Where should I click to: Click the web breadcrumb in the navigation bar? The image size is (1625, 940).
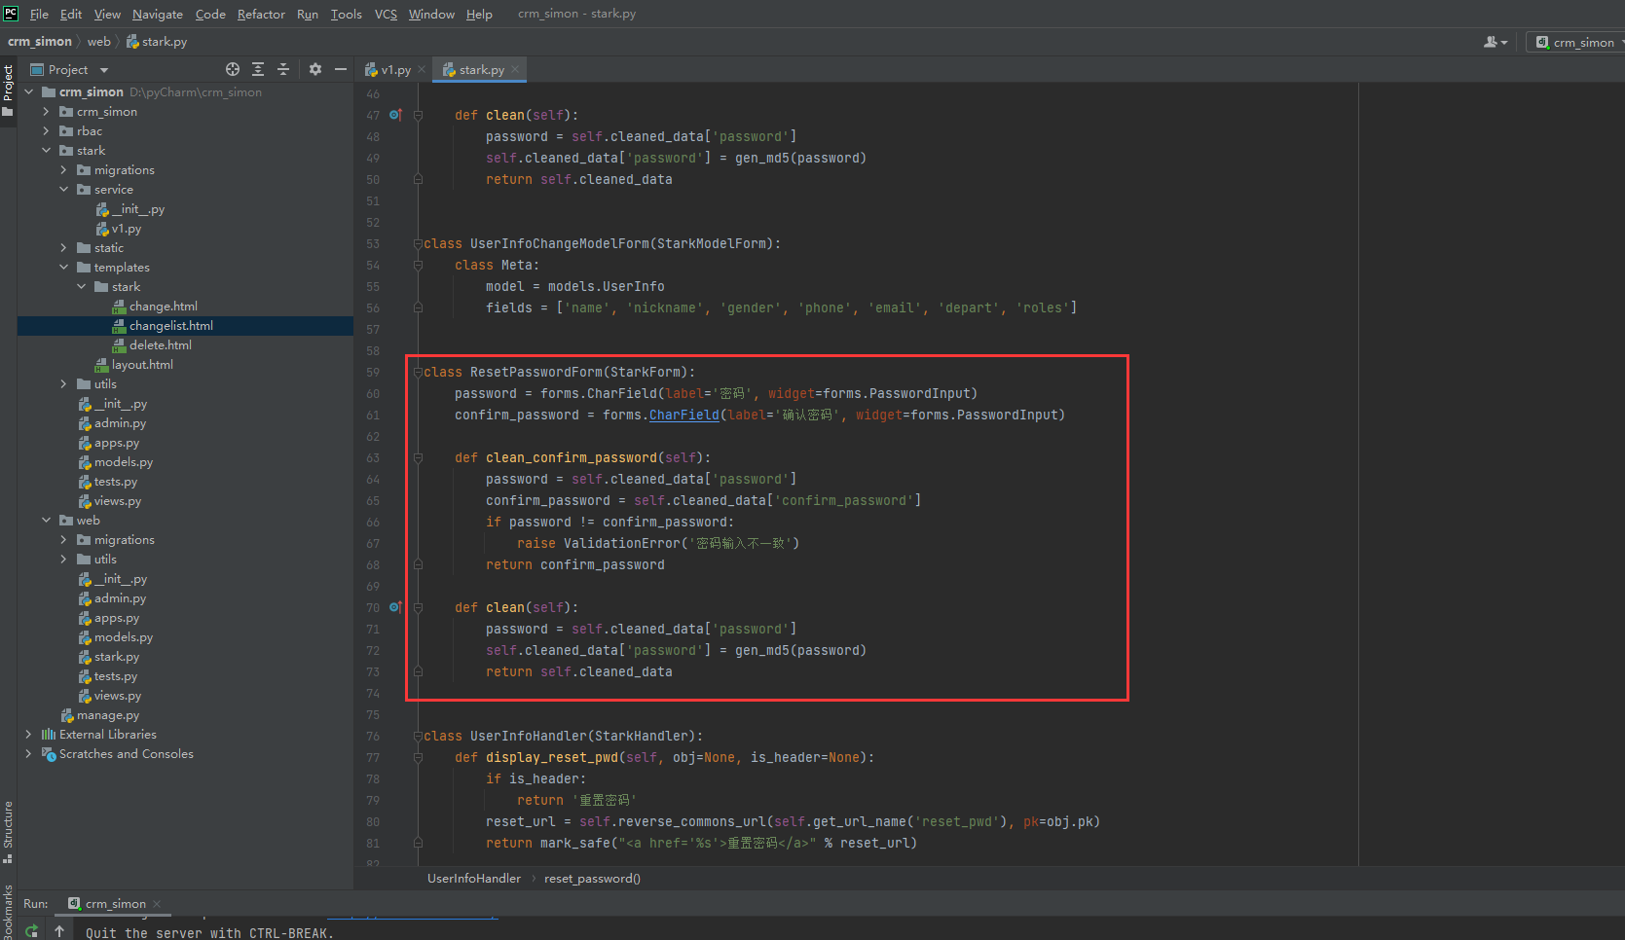(98, 42)
